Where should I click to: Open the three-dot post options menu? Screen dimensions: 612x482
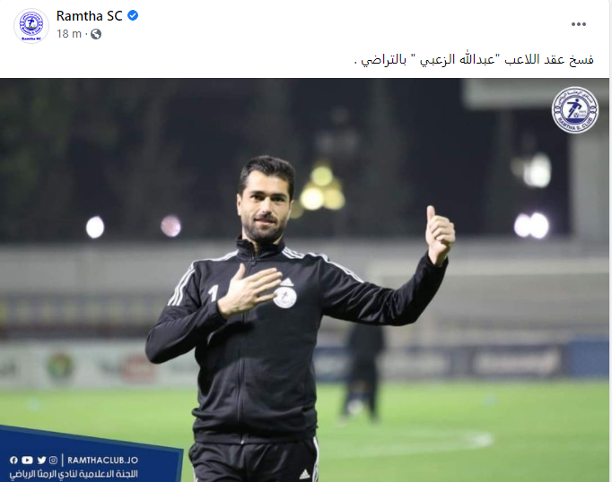(579, 24)
